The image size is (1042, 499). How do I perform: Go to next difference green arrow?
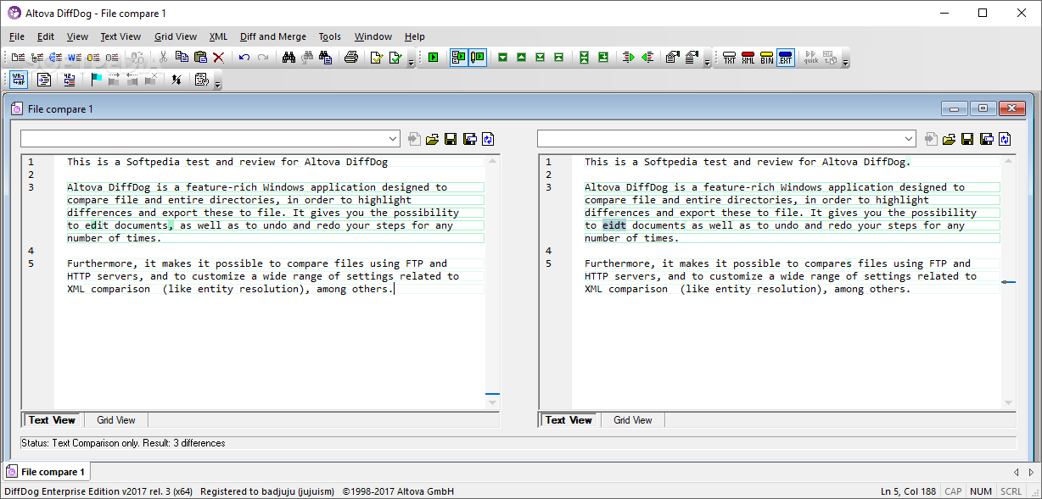[502, 58]
